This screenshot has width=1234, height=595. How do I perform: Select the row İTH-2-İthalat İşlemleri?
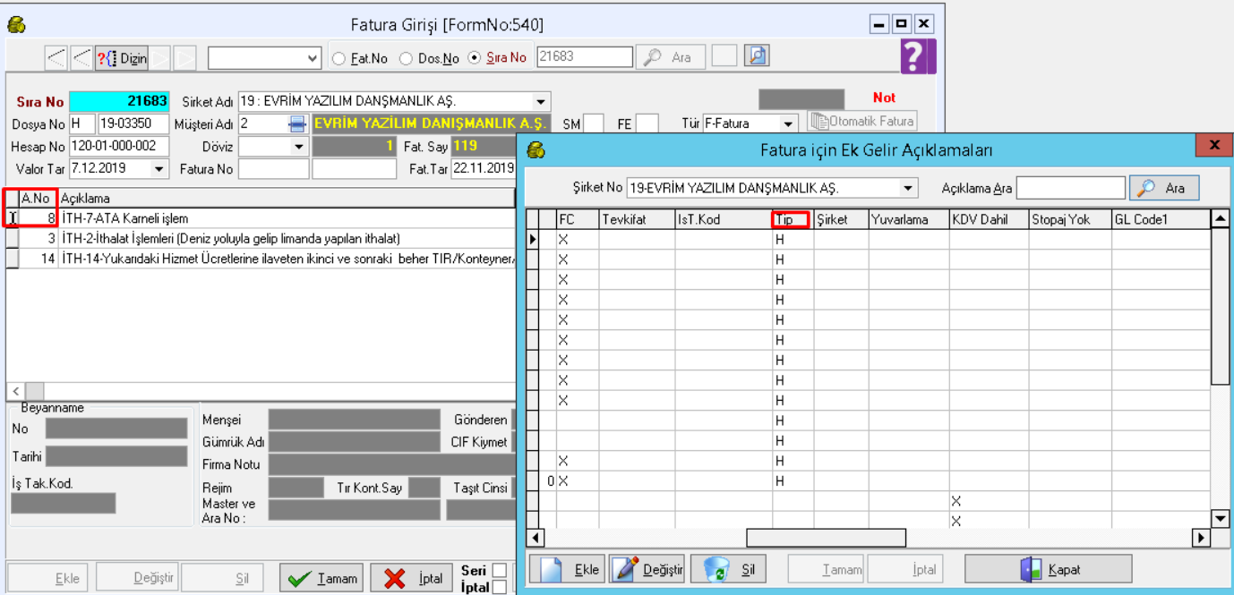coord(261,239)
